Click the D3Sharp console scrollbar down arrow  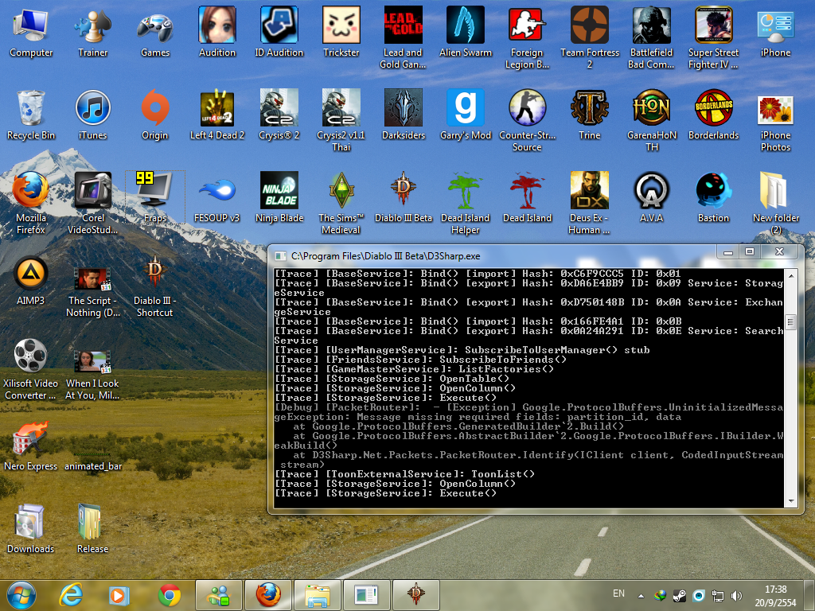click(790, 501)
